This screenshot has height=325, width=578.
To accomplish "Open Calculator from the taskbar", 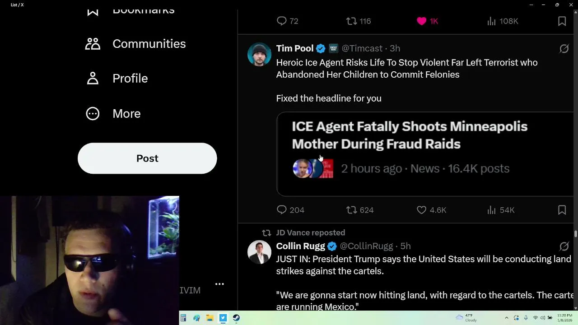I will point(183,318).
